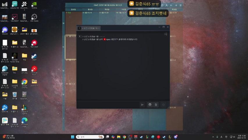Click the Apex Legends invite icon in chat
This screenshot has width=248, height=140.
pyautogui.click(x=105, y=39)
